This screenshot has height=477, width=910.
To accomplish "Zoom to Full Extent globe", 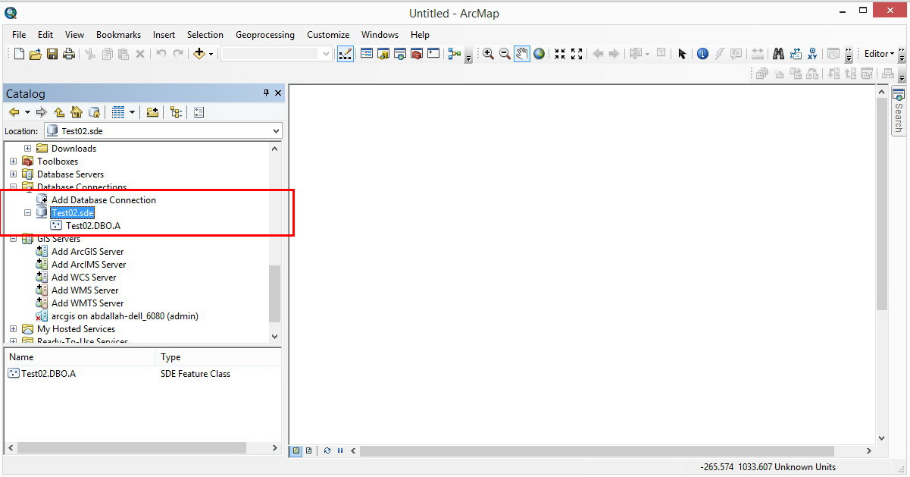I will pyautogui.click(x=539, y=54).
